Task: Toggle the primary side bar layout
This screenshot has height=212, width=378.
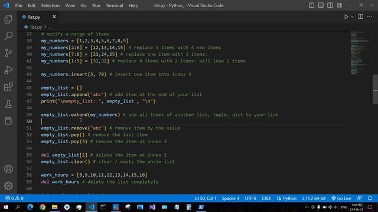Action: point(311,5)
